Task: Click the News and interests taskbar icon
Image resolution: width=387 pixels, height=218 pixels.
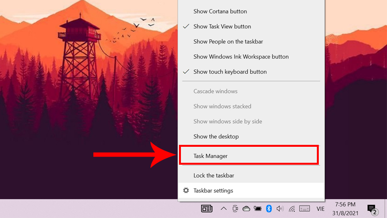Action: click(207, 209)
